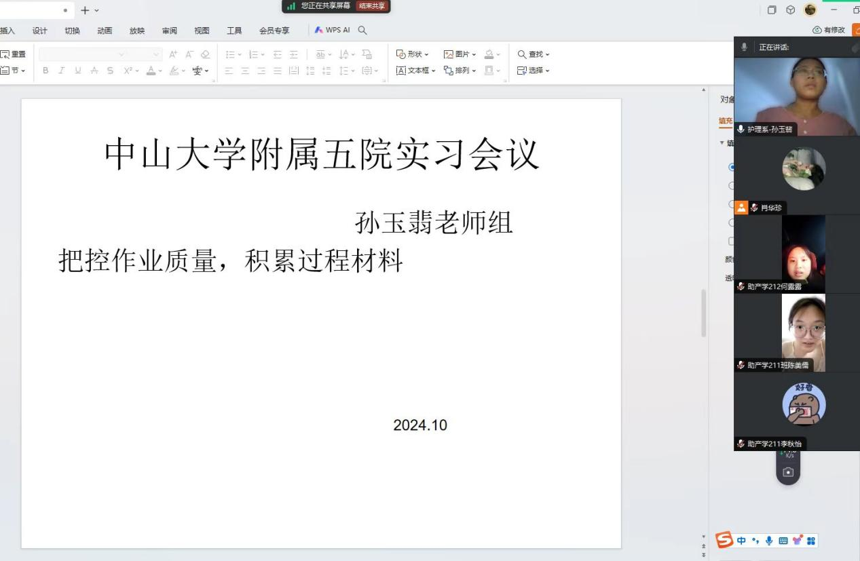The height and width of the screenshot is (561, 860).
Task: Select the first fill radio button
Action: [x=731, y=167]
